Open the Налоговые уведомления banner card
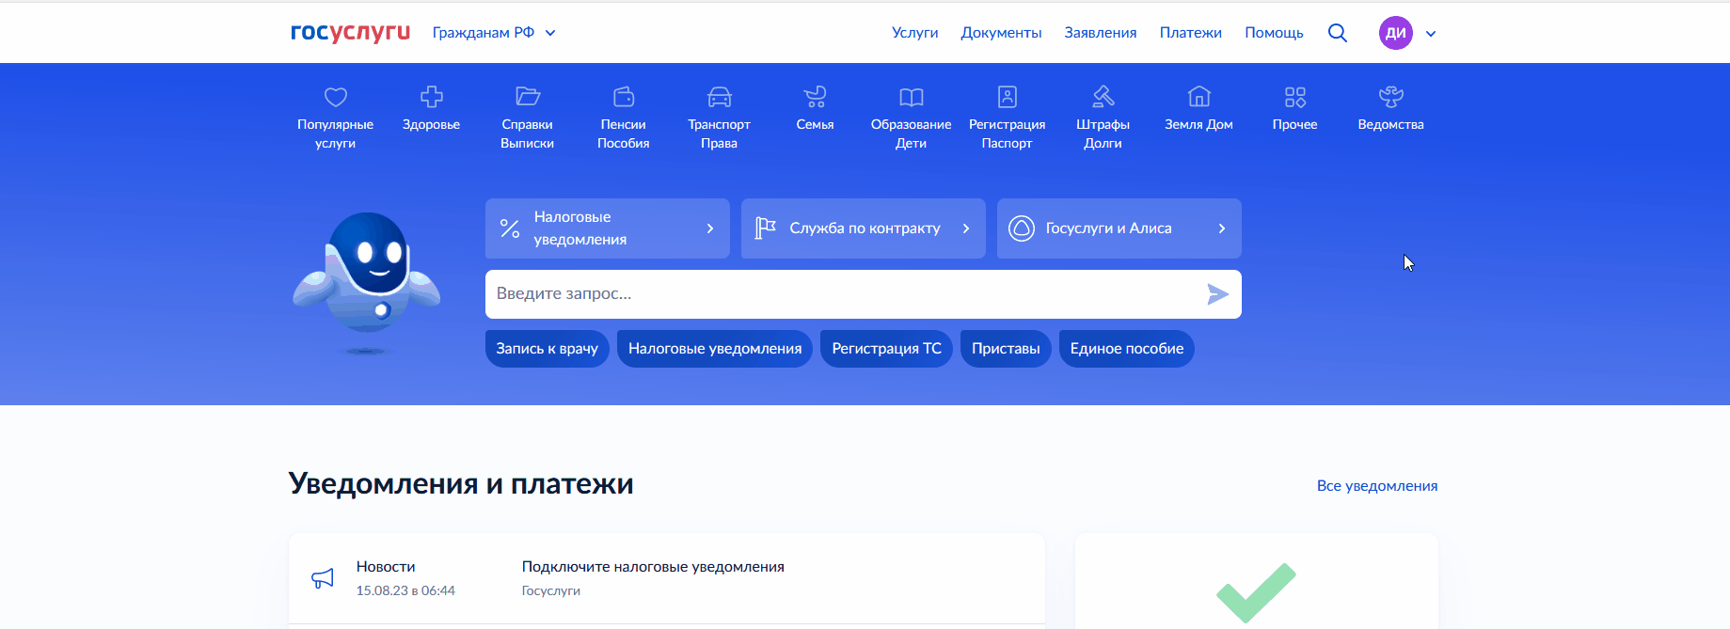Image resolution: width=1730 pixels, height=629 pixels. coord(607,228)
